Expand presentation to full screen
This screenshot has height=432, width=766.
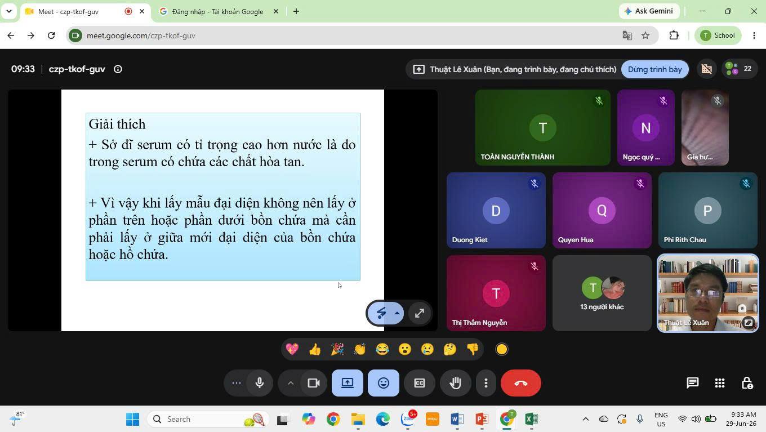419,314
